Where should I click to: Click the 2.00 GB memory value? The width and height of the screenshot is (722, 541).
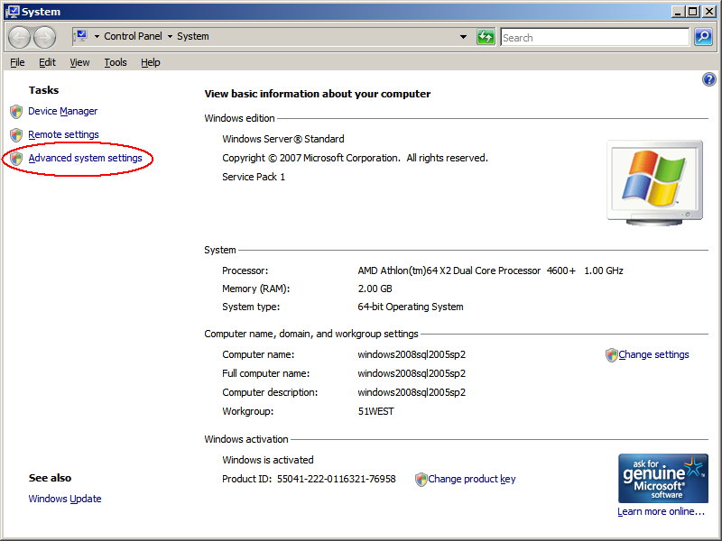(x=375, y=289)
